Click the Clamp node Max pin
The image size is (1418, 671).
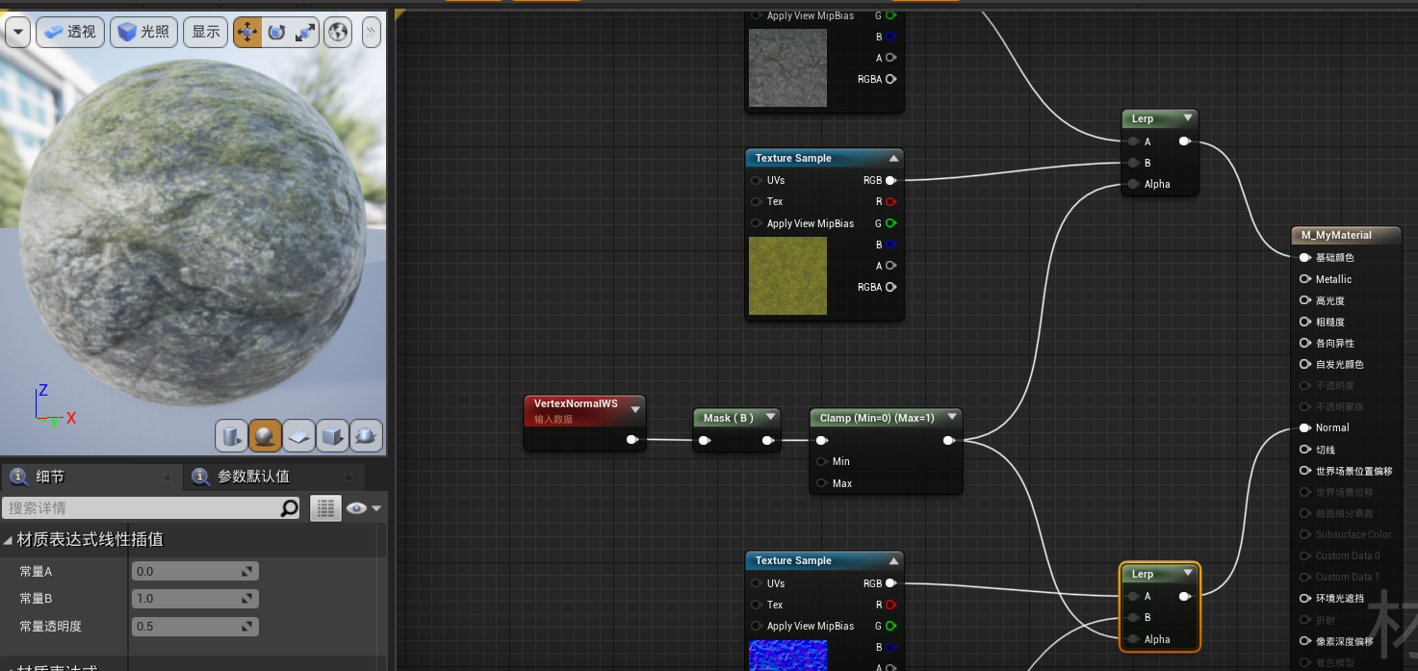point(821,483)
